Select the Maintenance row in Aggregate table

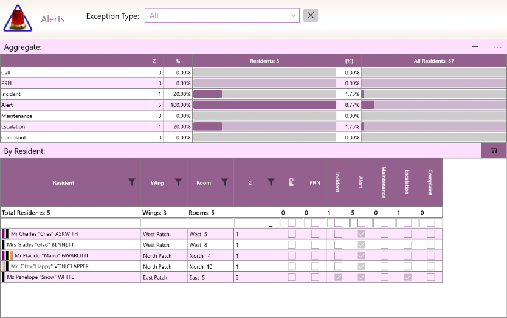(253, 116)
